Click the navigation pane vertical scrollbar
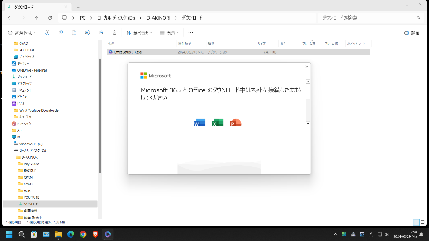This screenshot has width=429, height=241. click(100, 116)
